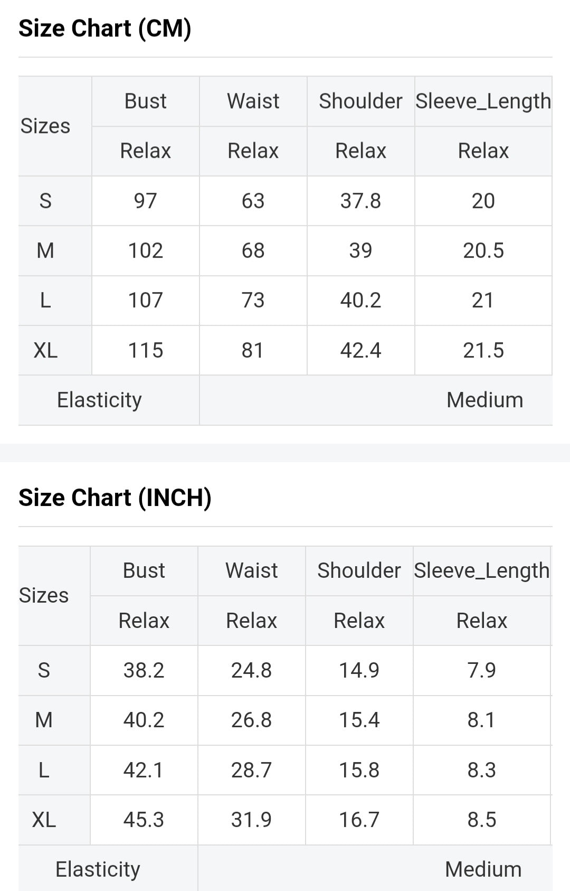The height and width of the screenshot is (891, 570).
Task: Click the Sizes header in INCH chart
Action: coord(44,595)
